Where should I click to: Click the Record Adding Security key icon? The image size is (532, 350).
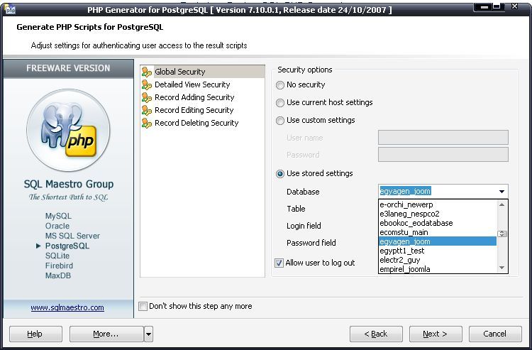point(147,97)
